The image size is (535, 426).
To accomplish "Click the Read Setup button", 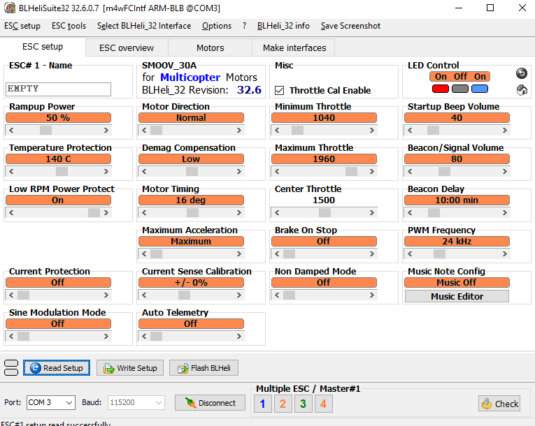I will 57,368.
